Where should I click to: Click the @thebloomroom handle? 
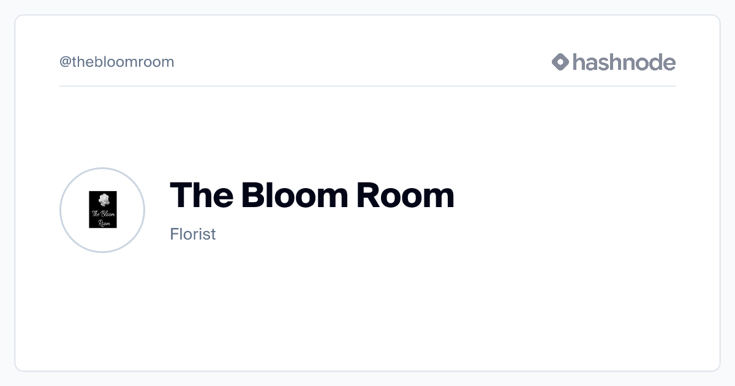[x=116, y=62]
